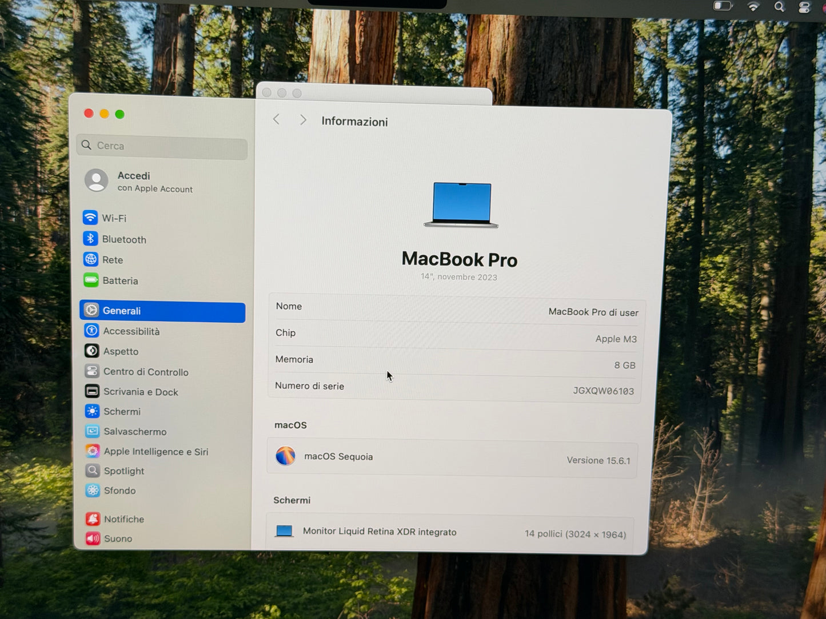Click the red Notifiche bell icon
826x619 pixels.
click(93, 518)
